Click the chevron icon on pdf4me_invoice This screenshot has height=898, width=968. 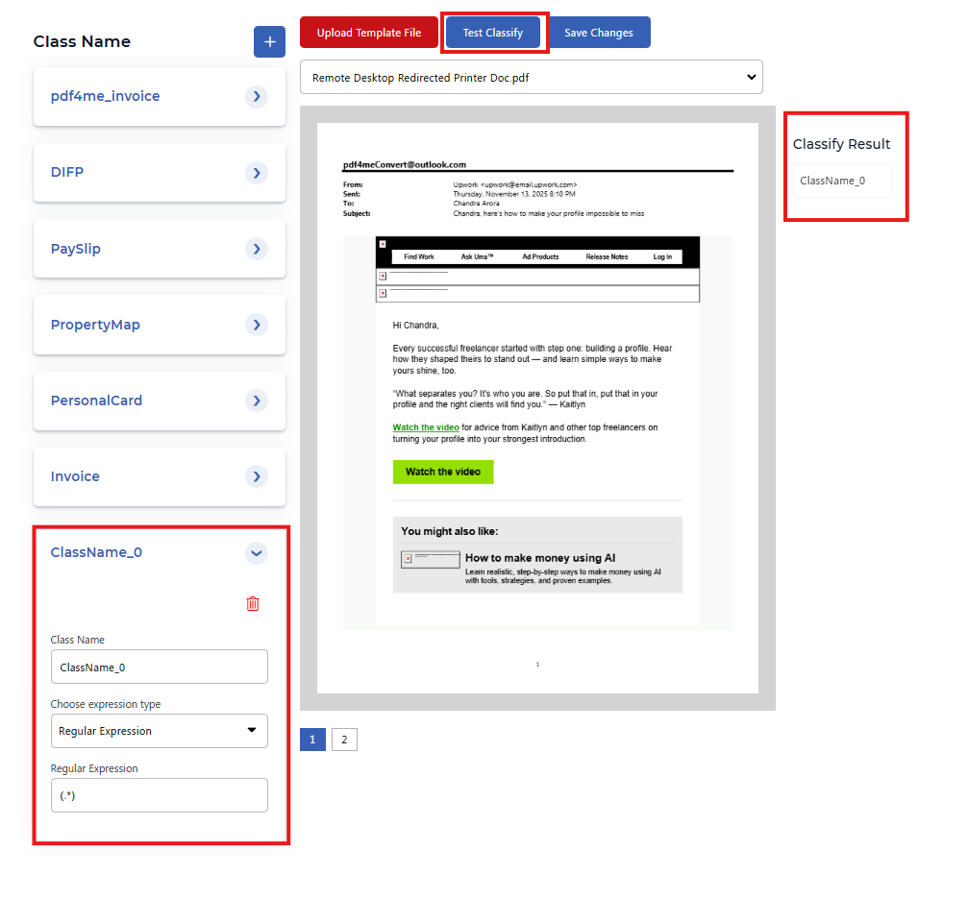tap(256, 96)
